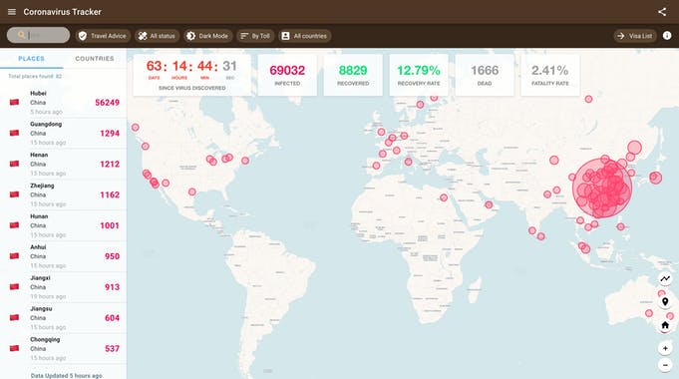Click the China flag beside Anhui
The image size is (679, 379).
(x=14, y=256)
